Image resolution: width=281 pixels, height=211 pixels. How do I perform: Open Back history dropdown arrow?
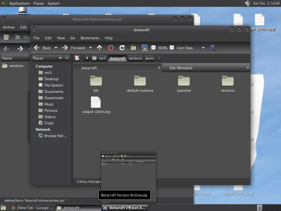[x=56, y=48]
